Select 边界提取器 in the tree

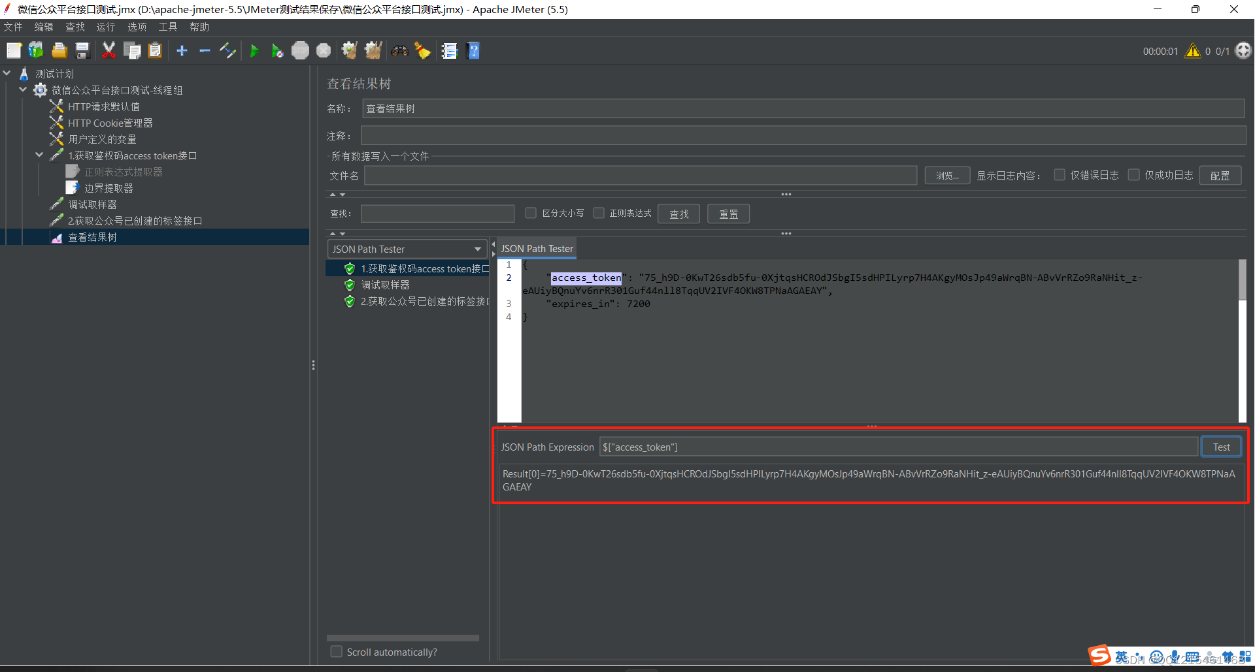click(109, 188)
